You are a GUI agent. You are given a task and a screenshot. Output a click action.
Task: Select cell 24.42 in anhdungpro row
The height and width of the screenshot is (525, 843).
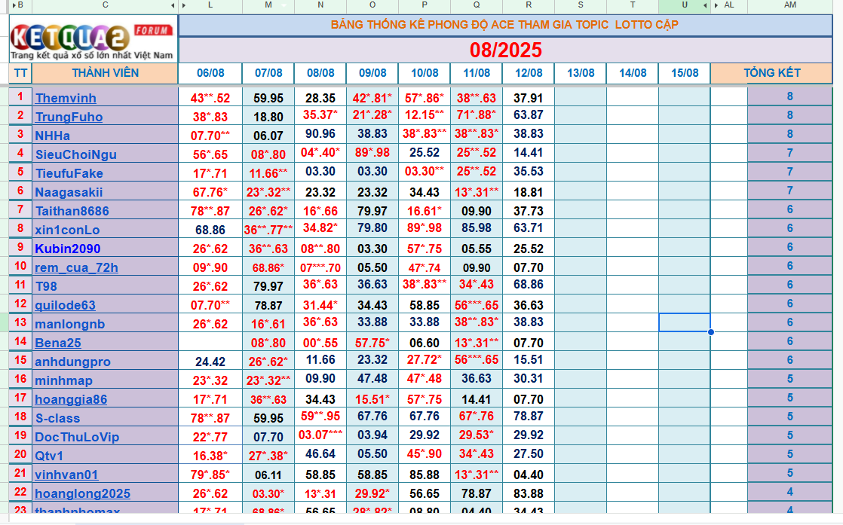pyautogui.click(x=210, y=361)
